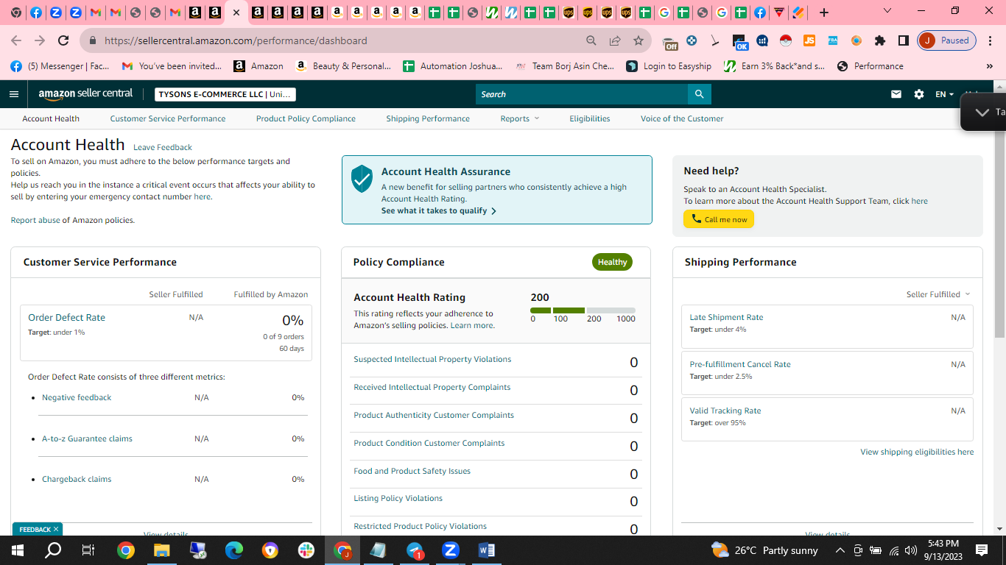Open Zoom from the taskbar
The image size is (1006, 565).
[x=451, y=550]
